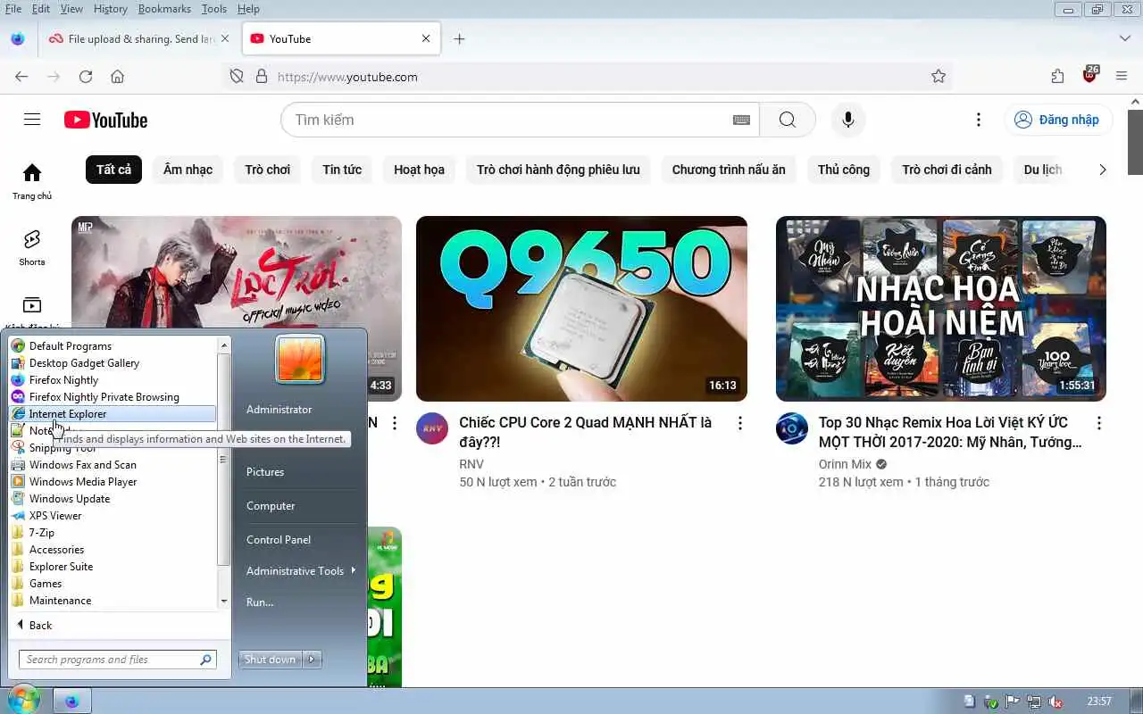Screen dimensions: 1143x714
Task: Reload the current page
Action: (x=86, y=77)
